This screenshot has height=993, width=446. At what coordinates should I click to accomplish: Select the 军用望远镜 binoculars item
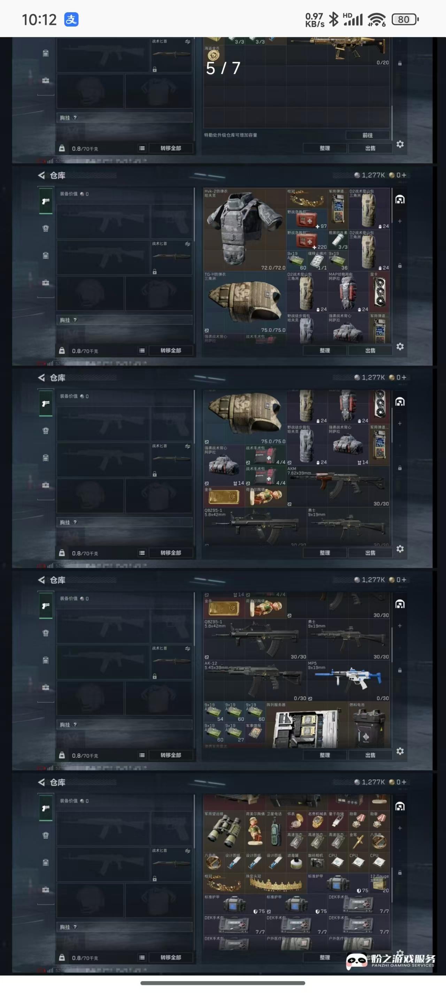click(224, 832)
